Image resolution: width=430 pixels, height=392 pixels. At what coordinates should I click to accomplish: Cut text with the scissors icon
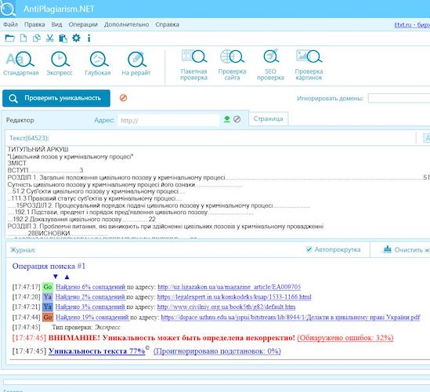(x=49, y=38)
